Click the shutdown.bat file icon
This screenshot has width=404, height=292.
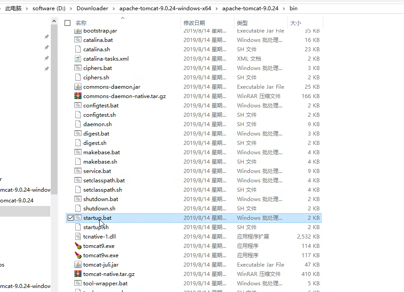(x=78, y=199)
